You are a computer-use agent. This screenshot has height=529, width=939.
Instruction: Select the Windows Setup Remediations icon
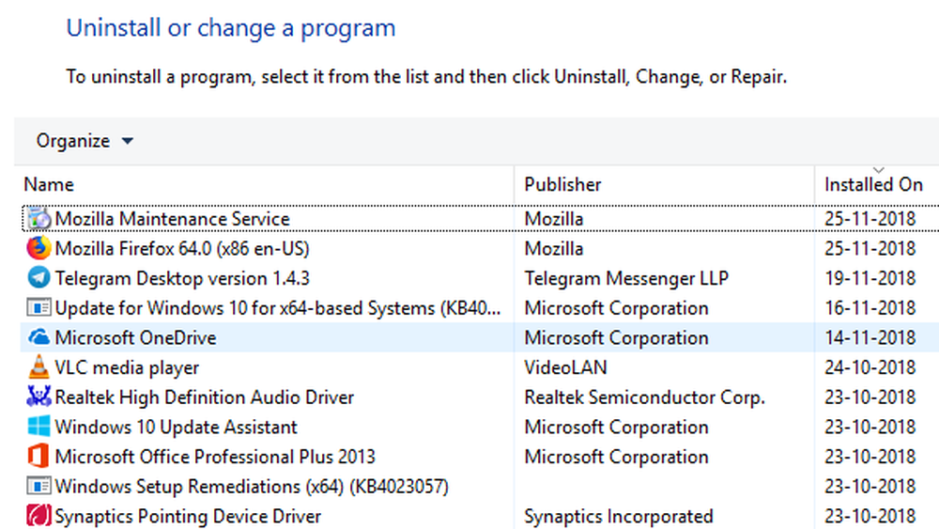pos(38,487)
